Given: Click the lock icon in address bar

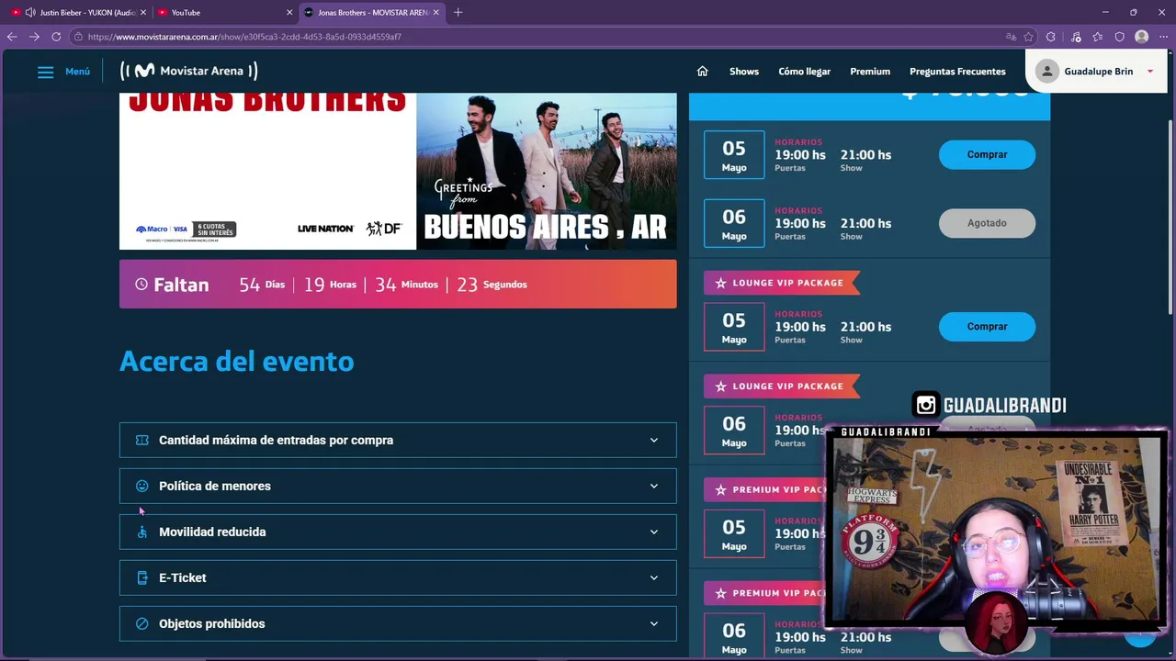Looking at the screenshot, I should 80,37.
